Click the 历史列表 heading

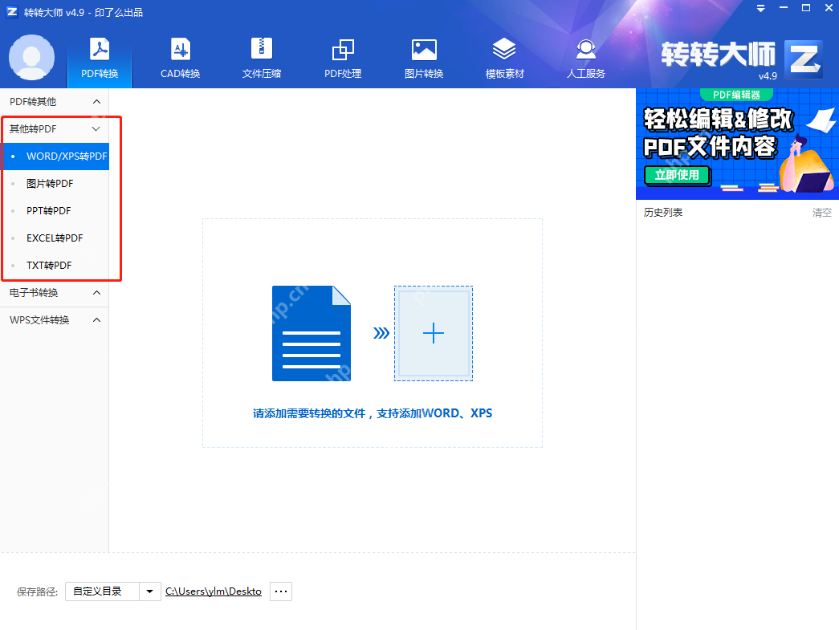point(663,213)
